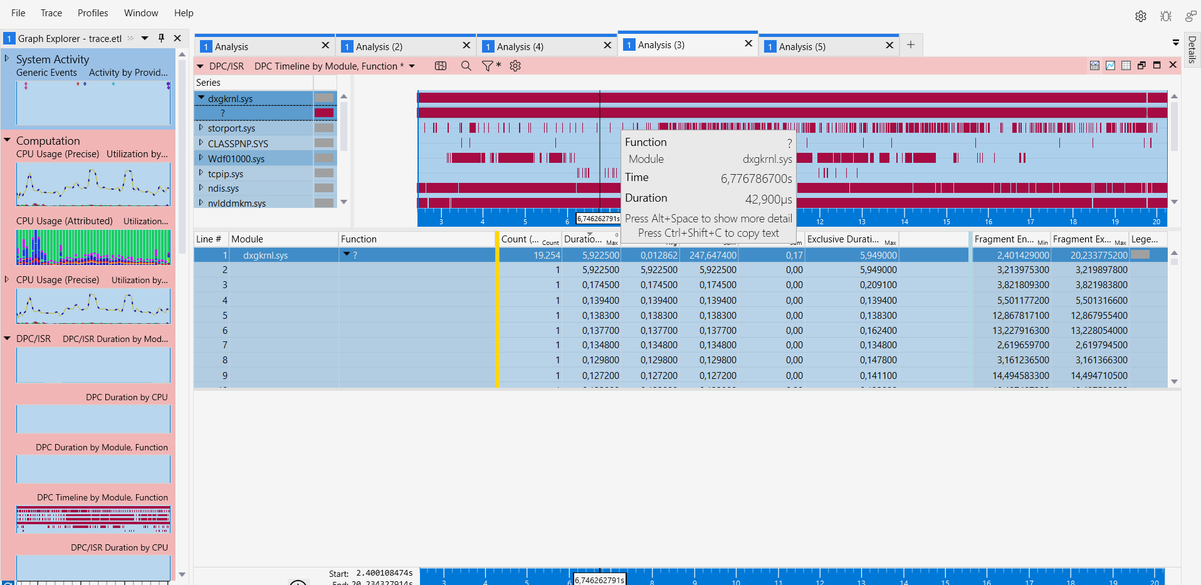This screenshot has width=1201, height=585.
Task: Collapse Computation group in Graph Explorer
Action: [7, 140]
